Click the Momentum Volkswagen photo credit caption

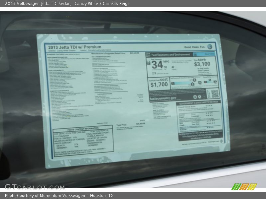(59, 196)
